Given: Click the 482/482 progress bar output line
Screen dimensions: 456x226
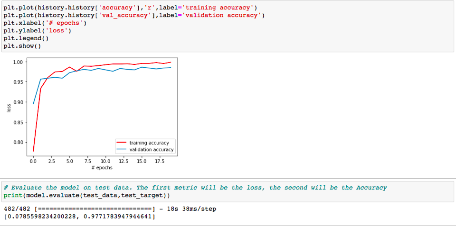Looking at the screenshot, I should [x=110, y=209].
